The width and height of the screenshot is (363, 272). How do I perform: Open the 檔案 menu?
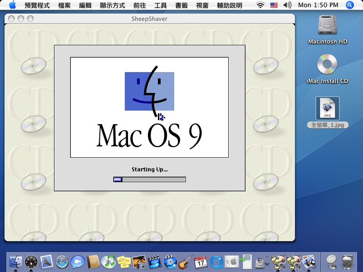click(x=64, y=5)
